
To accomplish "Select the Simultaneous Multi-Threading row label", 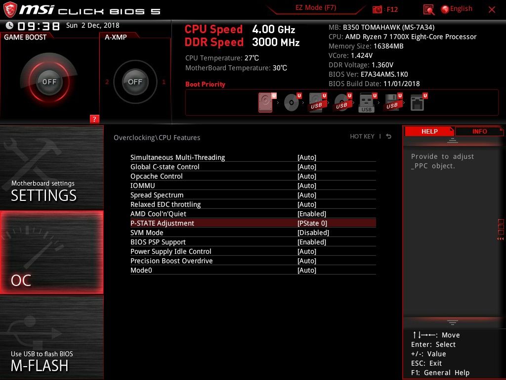I will 177,157.
